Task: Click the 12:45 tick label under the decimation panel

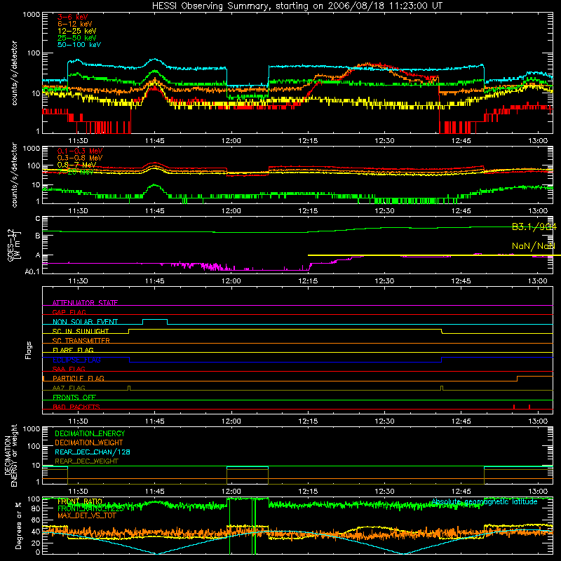Action: click(x=461, y=492)
